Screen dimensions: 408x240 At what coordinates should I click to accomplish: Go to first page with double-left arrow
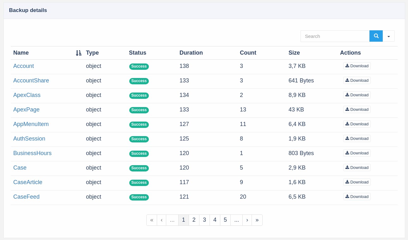coord(152,220)
